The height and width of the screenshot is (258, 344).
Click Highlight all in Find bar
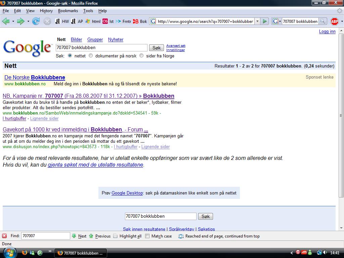(x=127, y=236)
